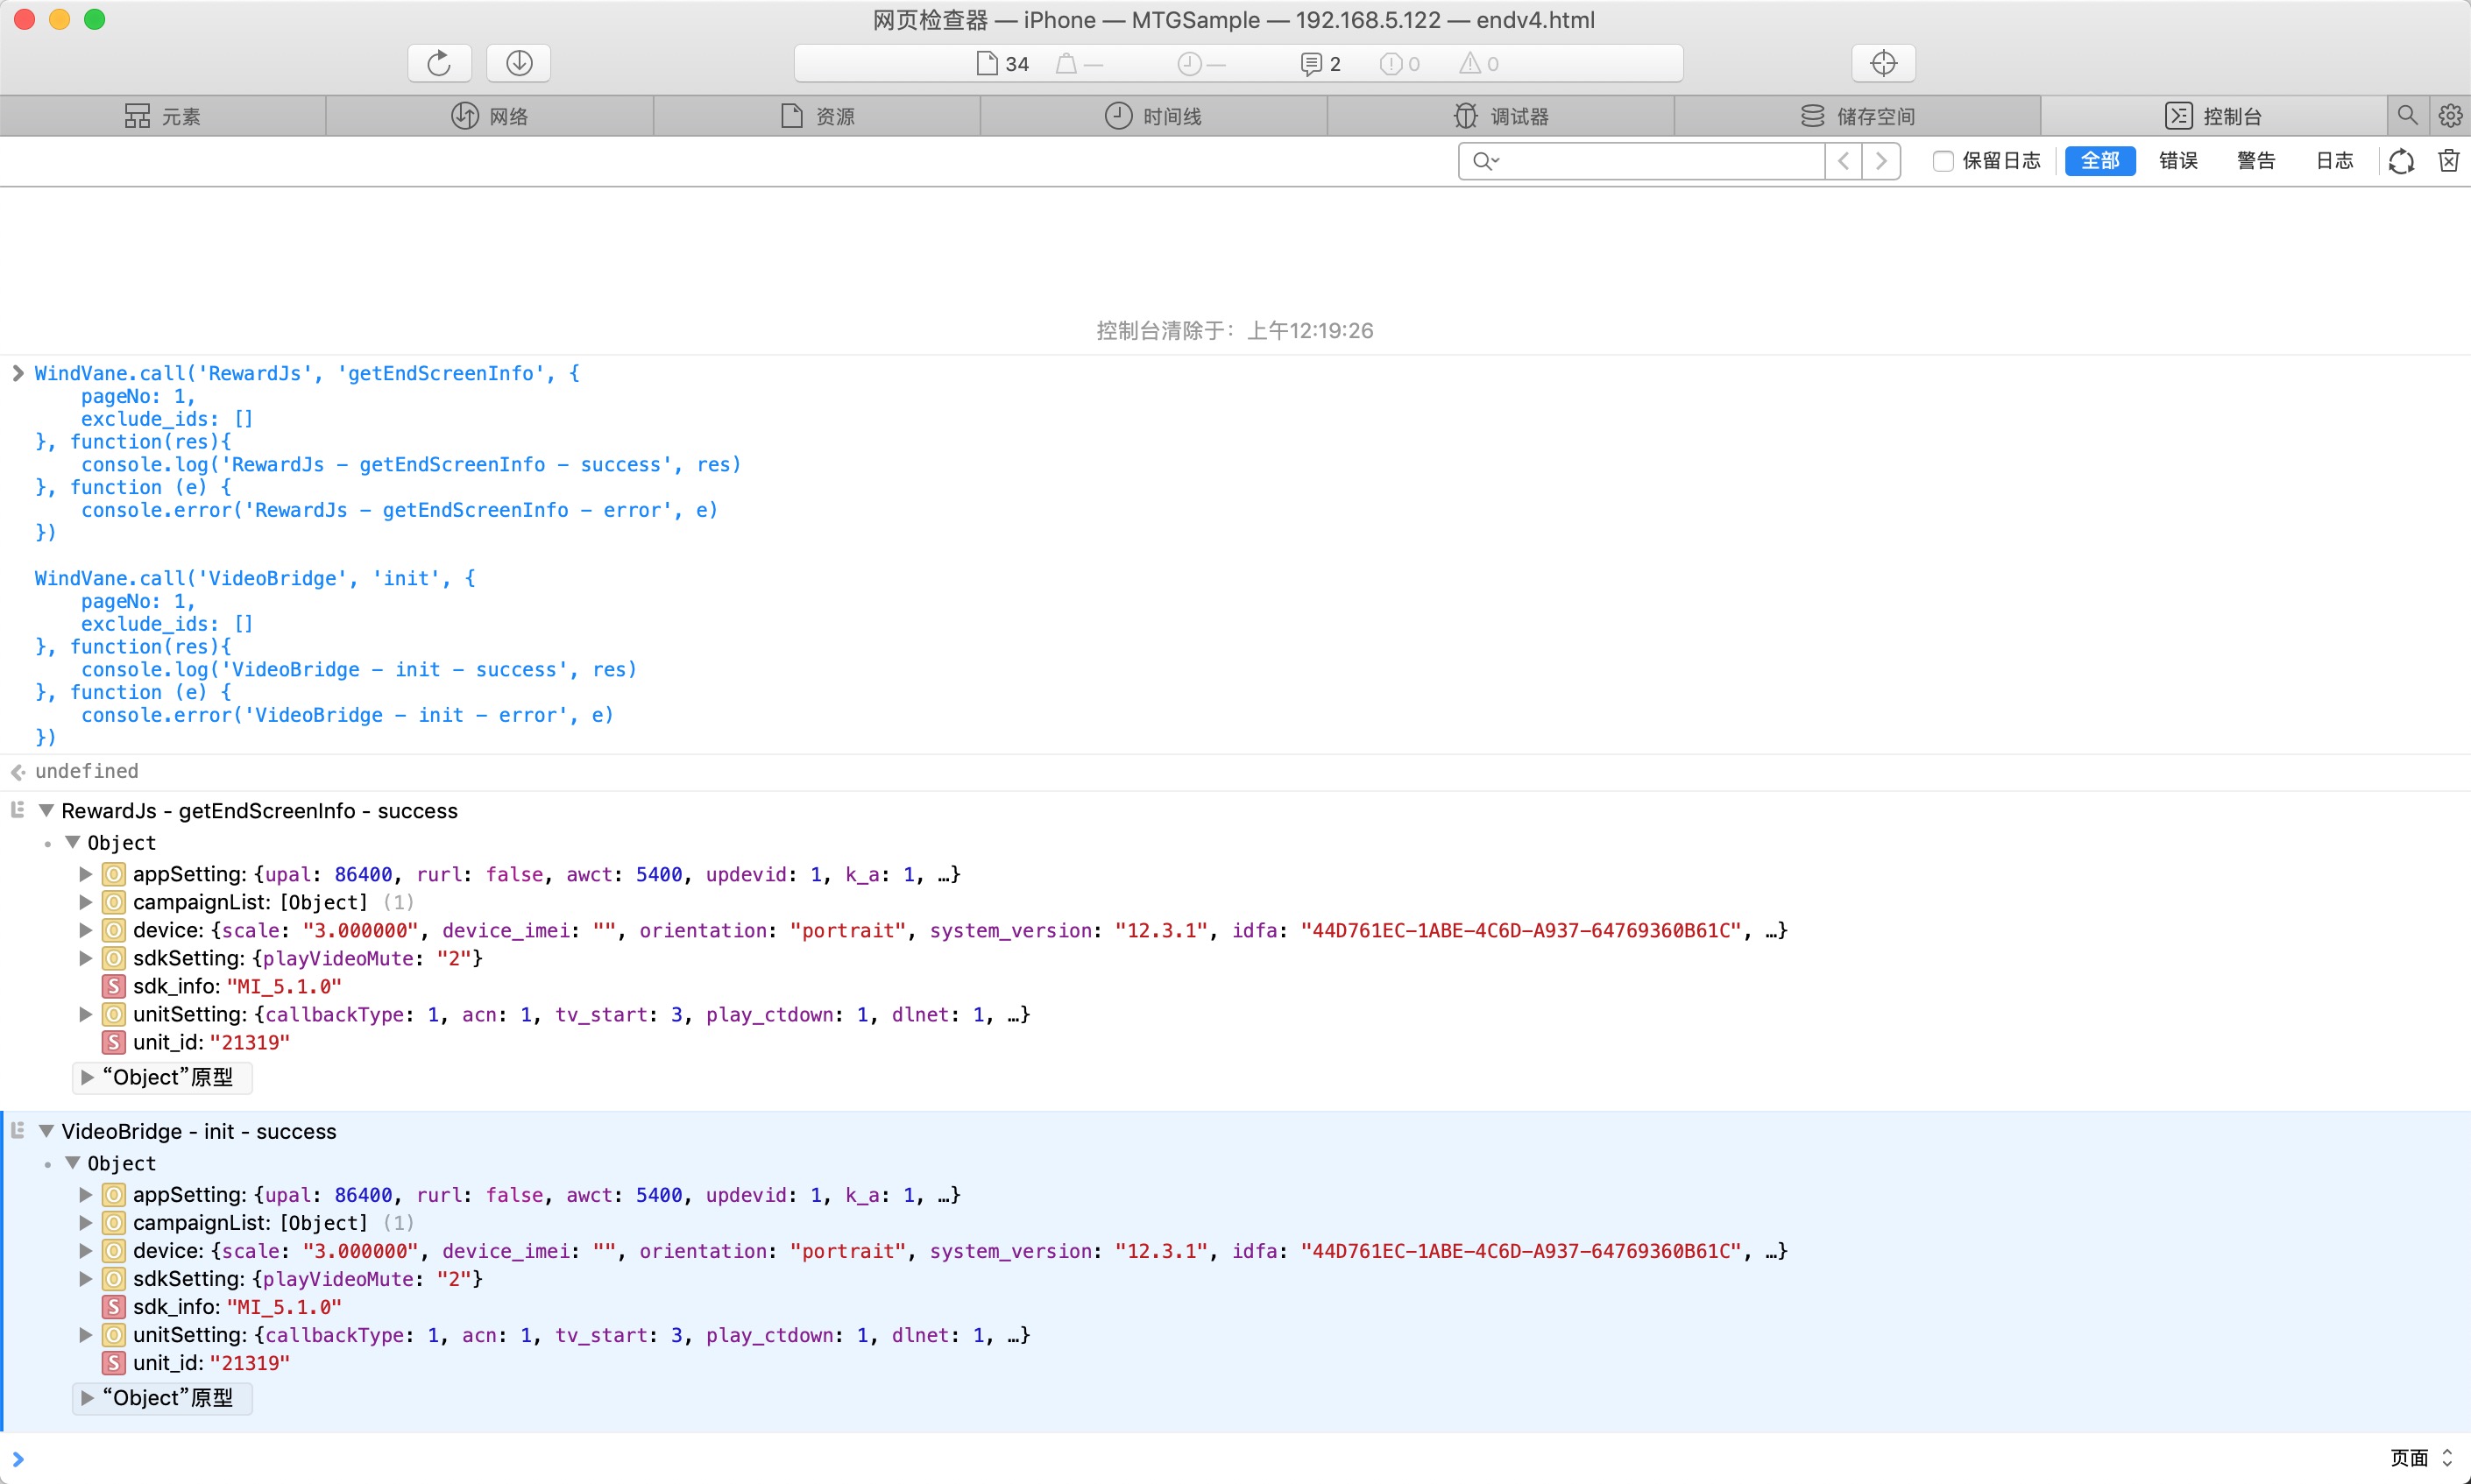Switch to the 控制台 tab

pyautogui.click(x=2213, y=116)
